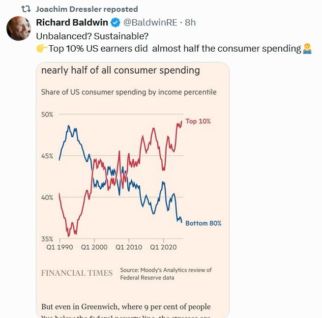Click the Financial Times logo
The image size is (322, 318).
pyautogui.click(x=77, y=273)
